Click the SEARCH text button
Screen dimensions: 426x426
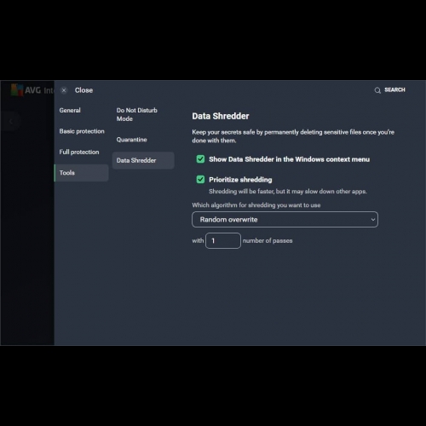click(394, 90)
